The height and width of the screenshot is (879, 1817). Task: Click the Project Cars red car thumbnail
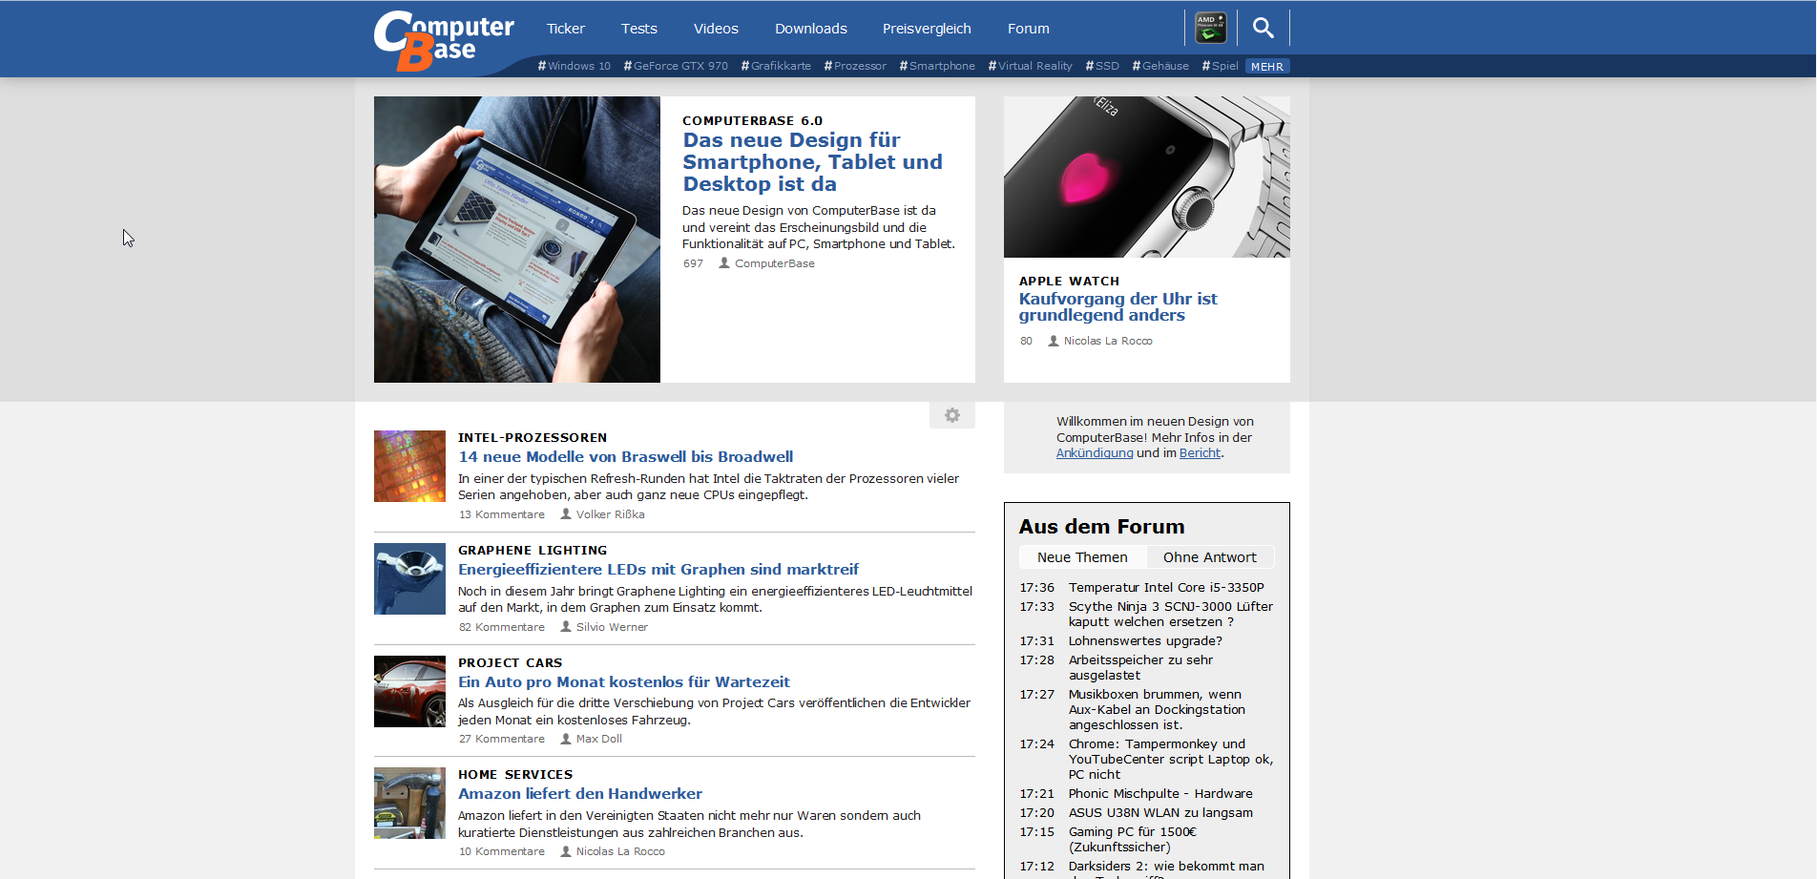[x=409, y=691]
